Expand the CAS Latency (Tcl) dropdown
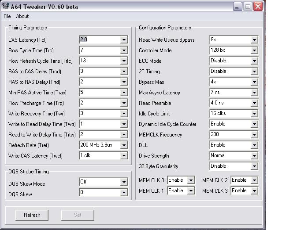 tap(124, 40)
